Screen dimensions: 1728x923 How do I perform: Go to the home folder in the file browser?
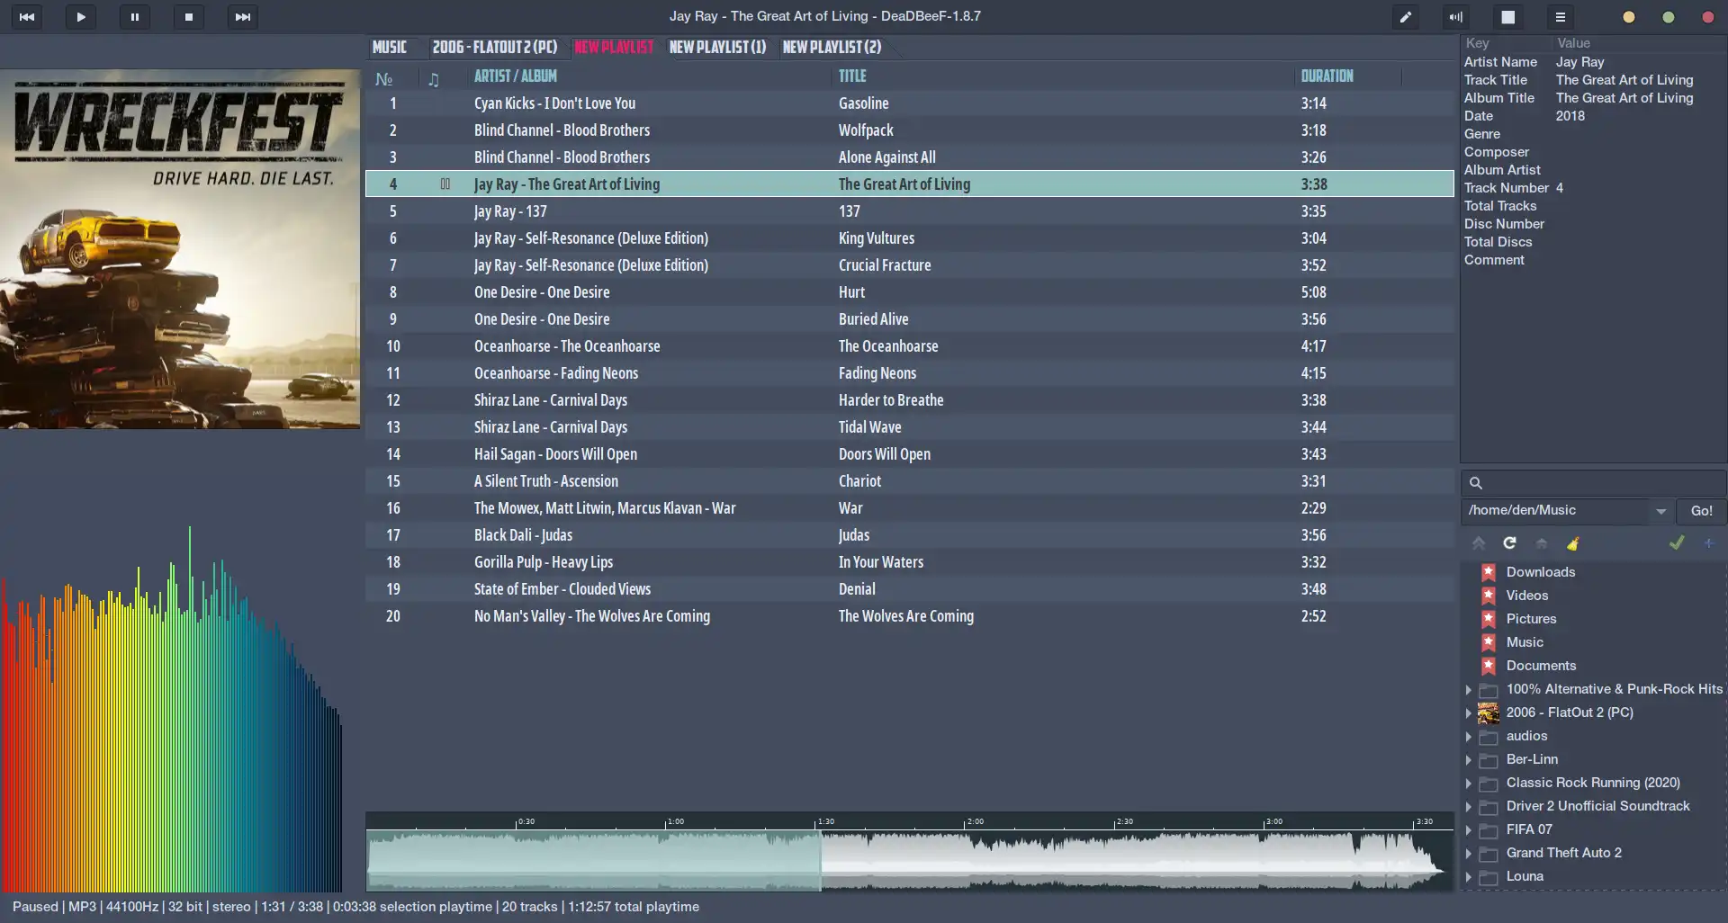[x=1542, y=542]
